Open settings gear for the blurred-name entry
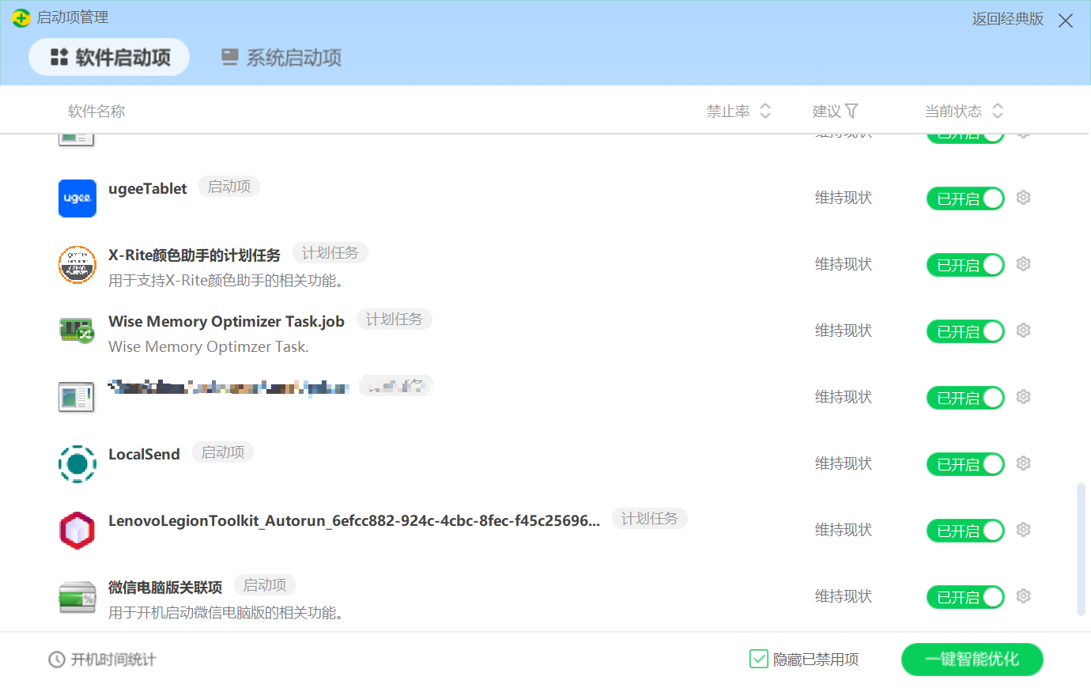1091x688 pixels. pos(1024,397)
